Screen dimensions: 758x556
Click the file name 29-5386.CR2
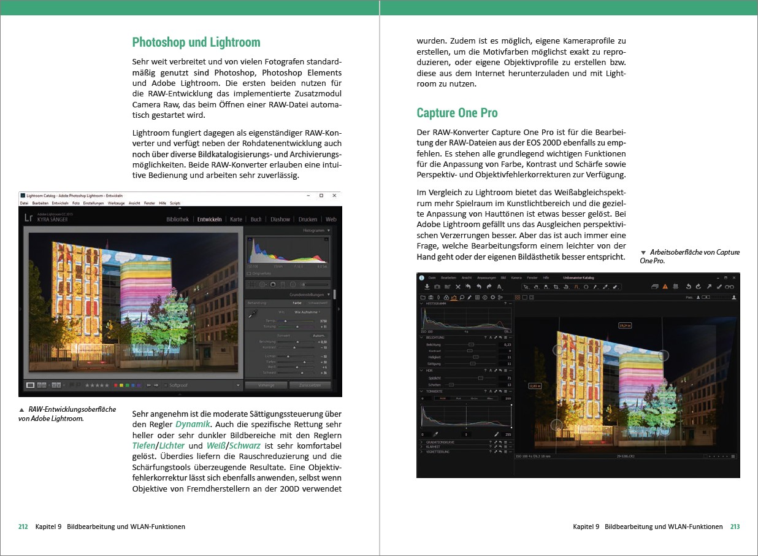pyautogui.click(x=626, y=457)
